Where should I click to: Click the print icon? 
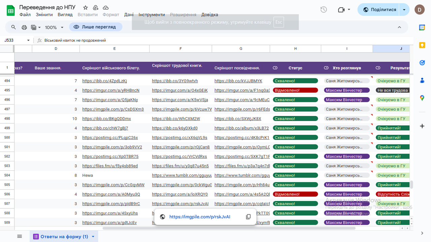24,27
